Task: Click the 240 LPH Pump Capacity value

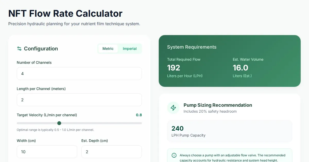Action: coord(178,128)
